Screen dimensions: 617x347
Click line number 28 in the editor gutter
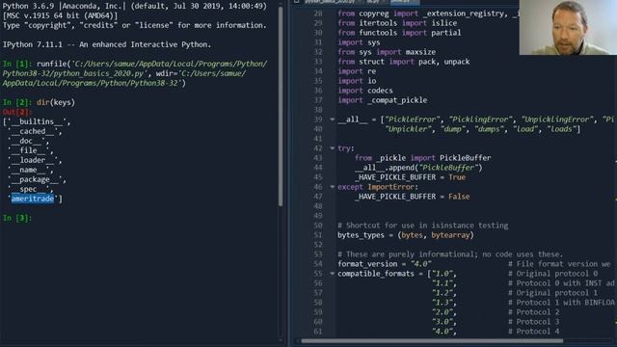coord(318,13)
